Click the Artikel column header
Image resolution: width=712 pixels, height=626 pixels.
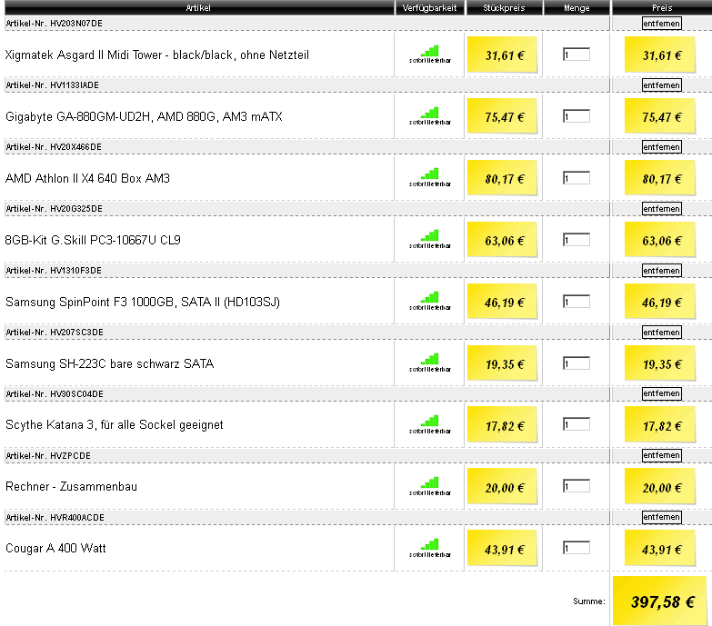click(198, 7)
